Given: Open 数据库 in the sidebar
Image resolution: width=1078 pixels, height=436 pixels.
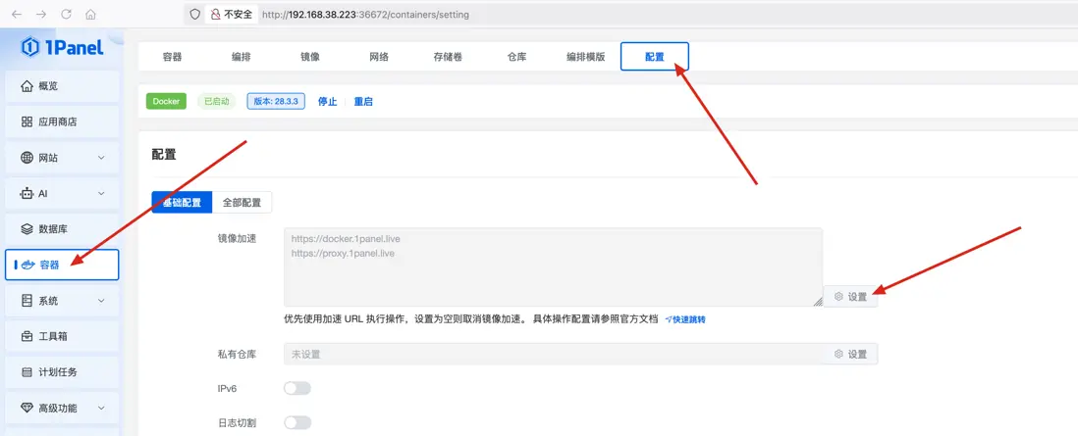Looking at the screenshot, I should [x=63, y=228].
